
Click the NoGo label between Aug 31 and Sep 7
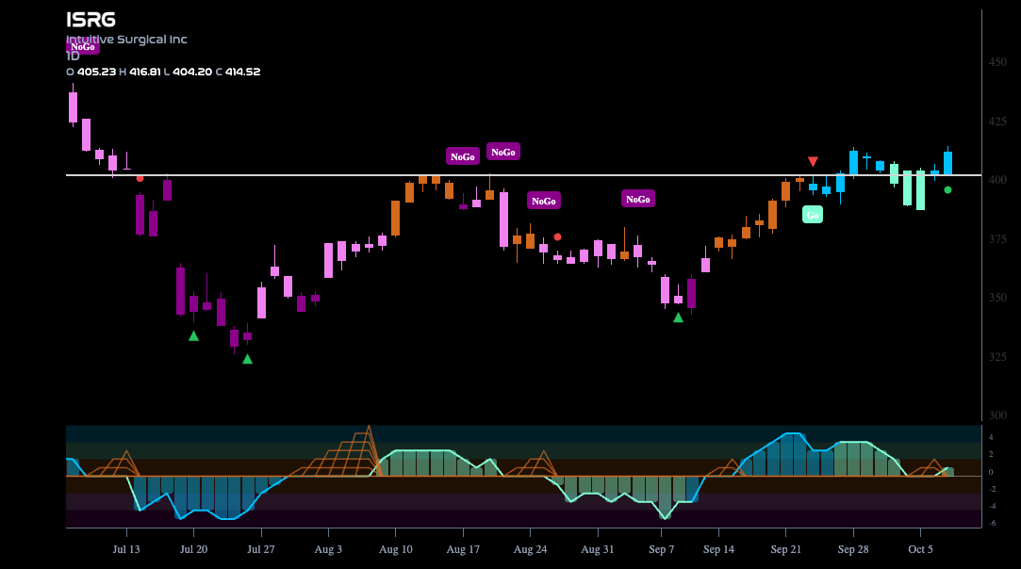point(638,199)
